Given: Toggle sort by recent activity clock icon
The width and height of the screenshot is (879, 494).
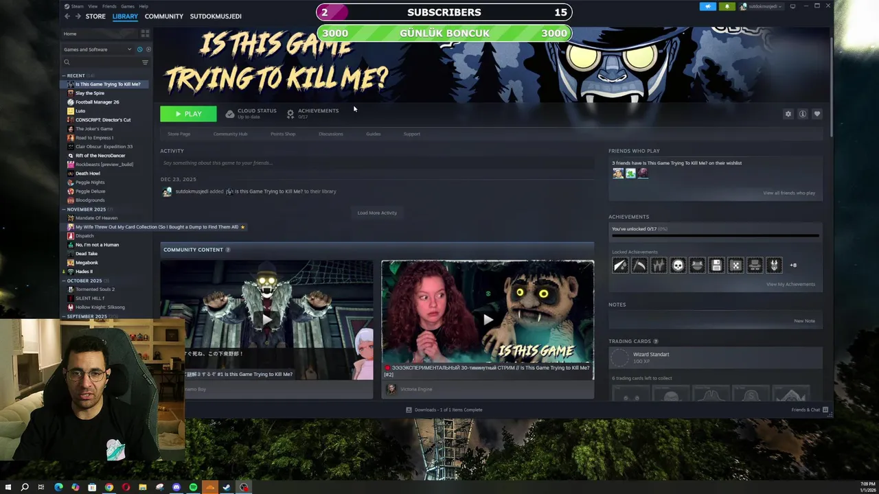Looking at the screenshot, I should pyautogui.click(x=139, y=49).
